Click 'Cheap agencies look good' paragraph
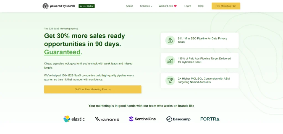 click(x=88, y=66)
